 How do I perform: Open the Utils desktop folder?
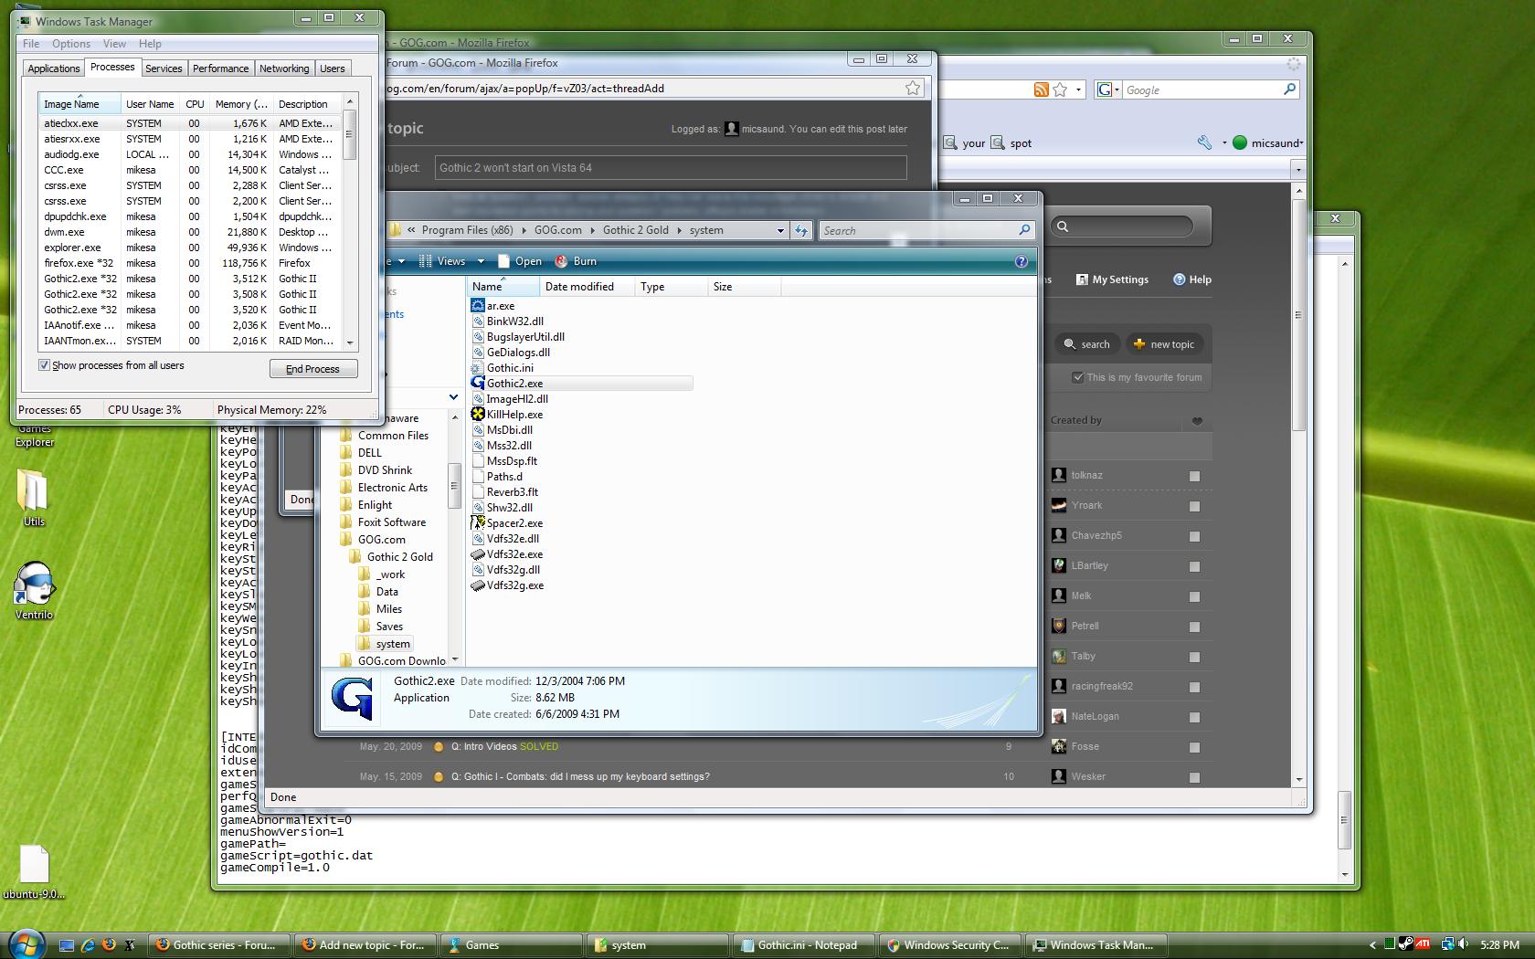tap(34, 498)
